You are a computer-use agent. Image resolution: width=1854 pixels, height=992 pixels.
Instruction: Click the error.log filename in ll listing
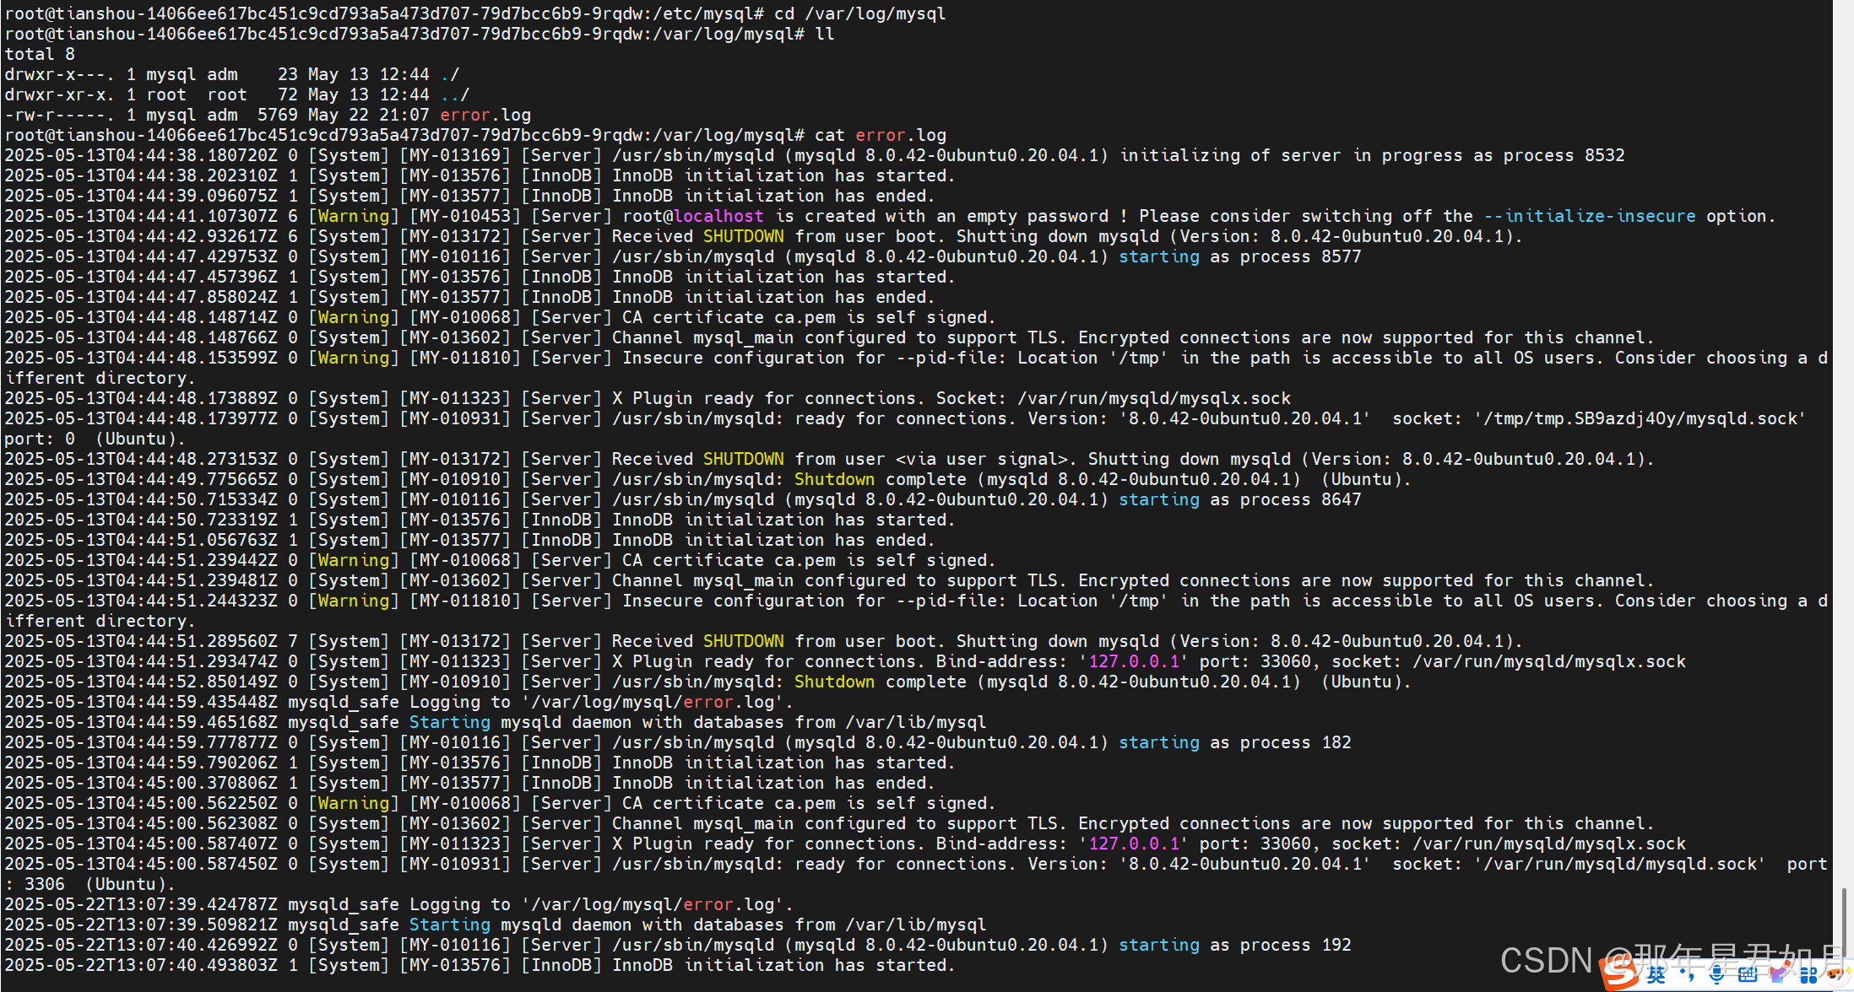click(x=485, y=115)
